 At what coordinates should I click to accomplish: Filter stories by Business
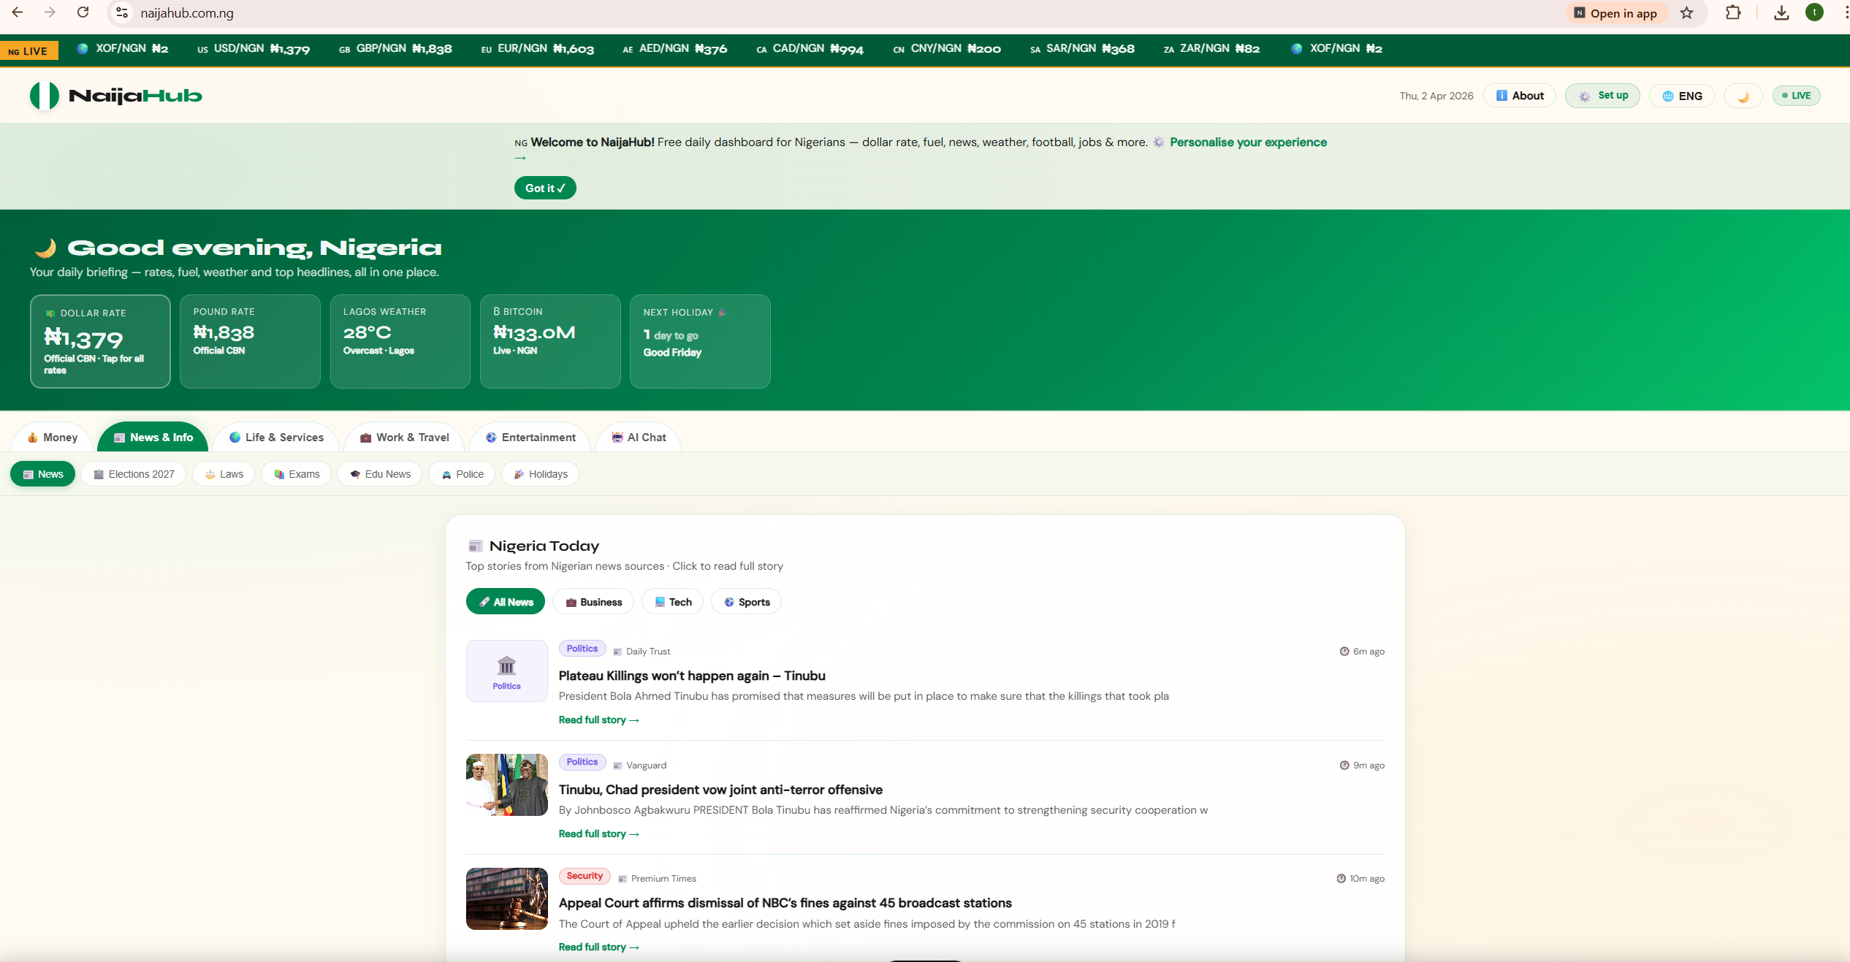[593, 602]
